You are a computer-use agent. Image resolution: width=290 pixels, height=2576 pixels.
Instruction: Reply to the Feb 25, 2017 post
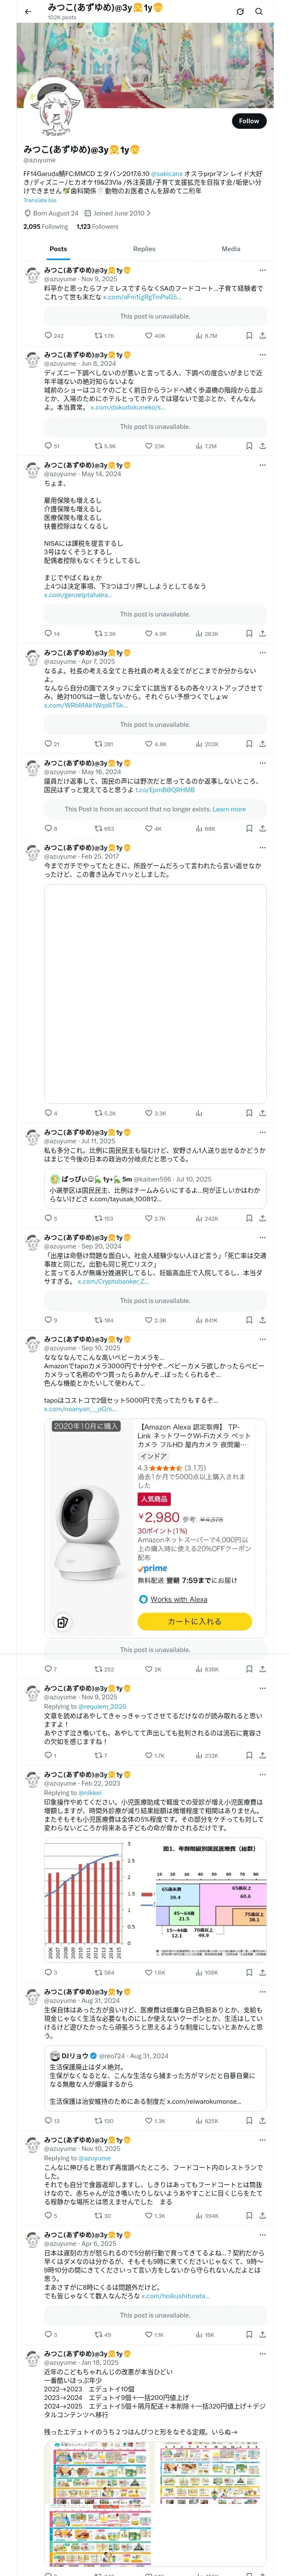(x=48, y=1113)
